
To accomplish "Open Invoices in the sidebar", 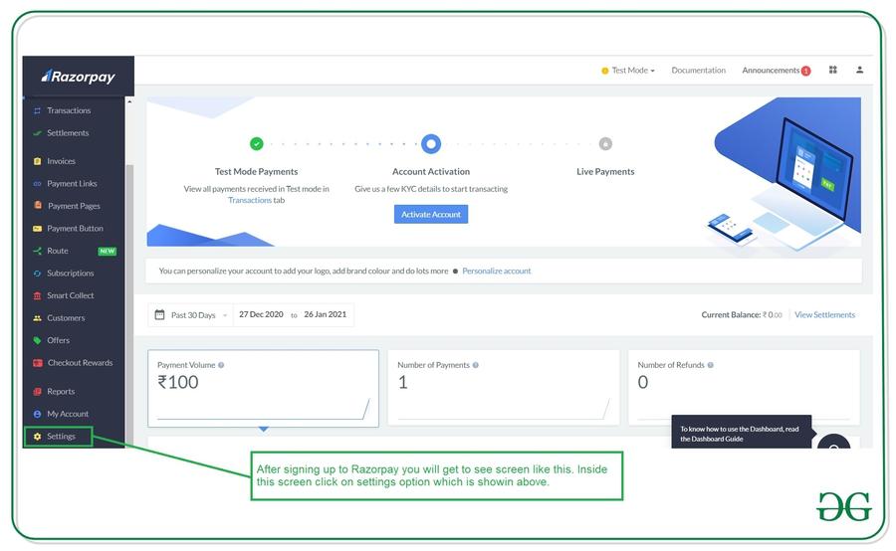I will tap(61, 161).
